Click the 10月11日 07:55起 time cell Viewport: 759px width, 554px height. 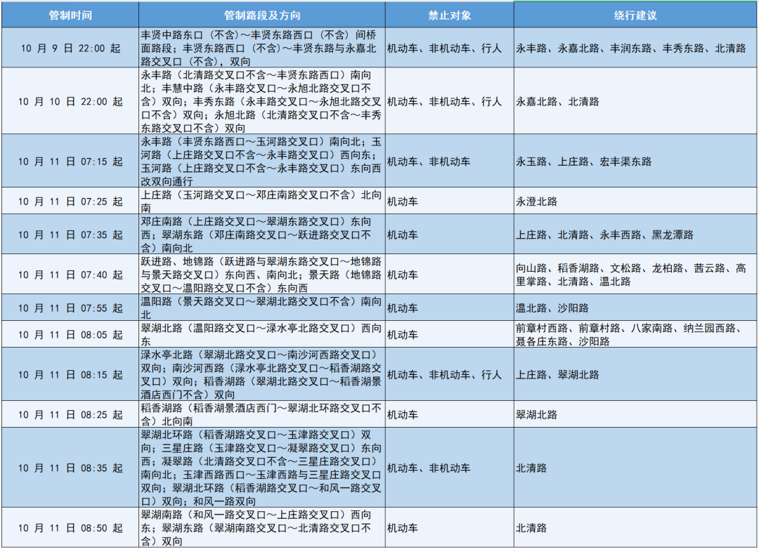point(70,308)
